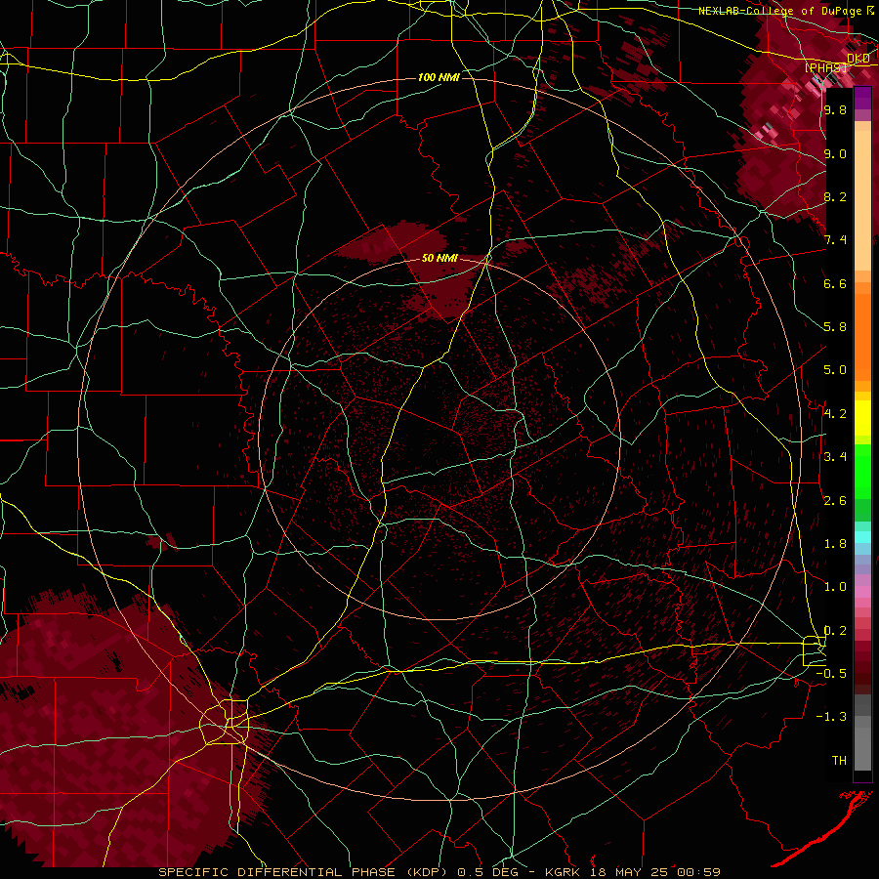The height and width of the screenshot is (879, 879).
Task: Click the [PHAS] label near color bar
Action: coord(826,67)
